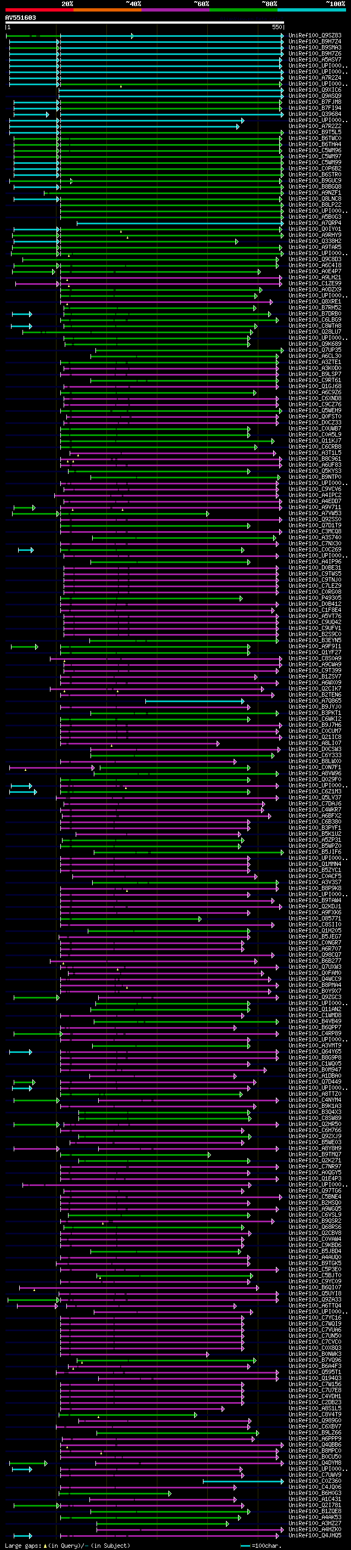351x1550 pixels.
Task: Open hit UniRef100_A9TAR5
Action: (315, 247)
